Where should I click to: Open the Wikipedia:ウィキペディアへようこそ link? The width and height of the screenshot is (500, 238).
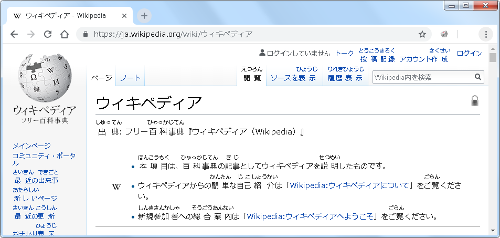(x=310, y=216)
